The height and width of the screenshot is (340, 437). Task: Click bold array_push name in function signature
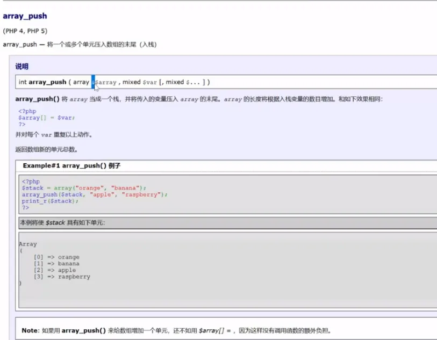pos(47,82)
